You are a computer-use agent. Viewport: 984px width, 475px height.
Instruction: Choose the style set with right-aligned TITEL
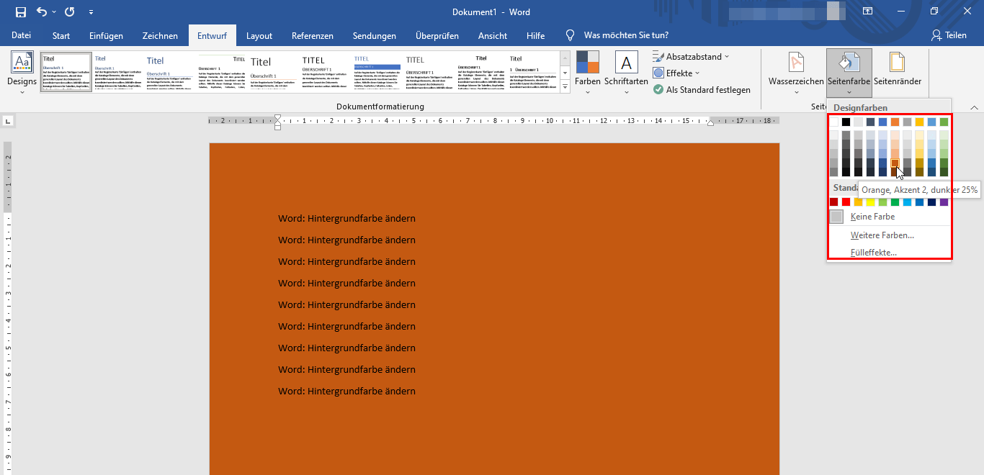click(x=222, y=71)
